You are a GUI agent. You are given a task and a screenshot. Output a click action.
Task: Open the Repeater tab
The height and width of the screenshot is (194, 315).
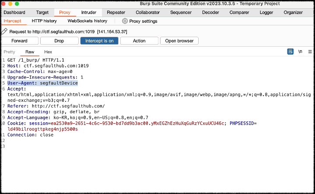(116, 12)
